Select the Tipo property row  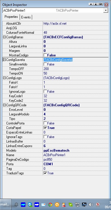[55, 119]
